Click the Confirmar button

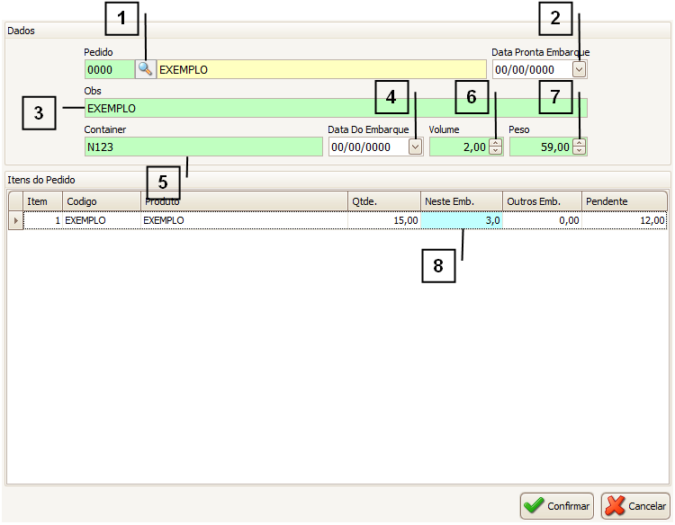tap(557, 505)
